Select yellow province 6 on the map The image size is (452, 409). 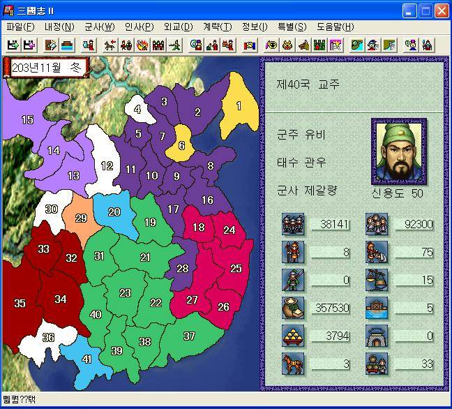coord(181,145)
